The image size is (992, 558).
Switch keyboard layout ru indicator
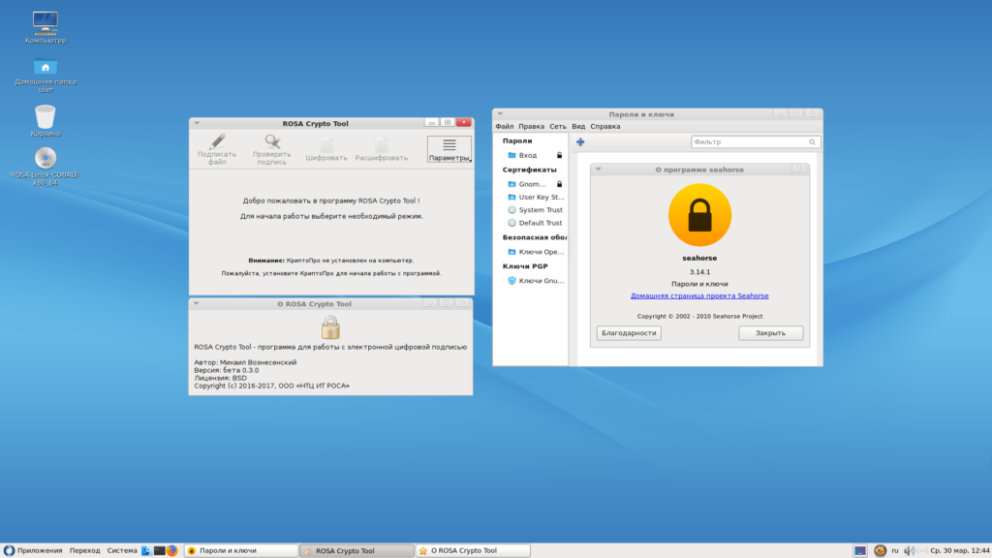[x=894, y=550]
